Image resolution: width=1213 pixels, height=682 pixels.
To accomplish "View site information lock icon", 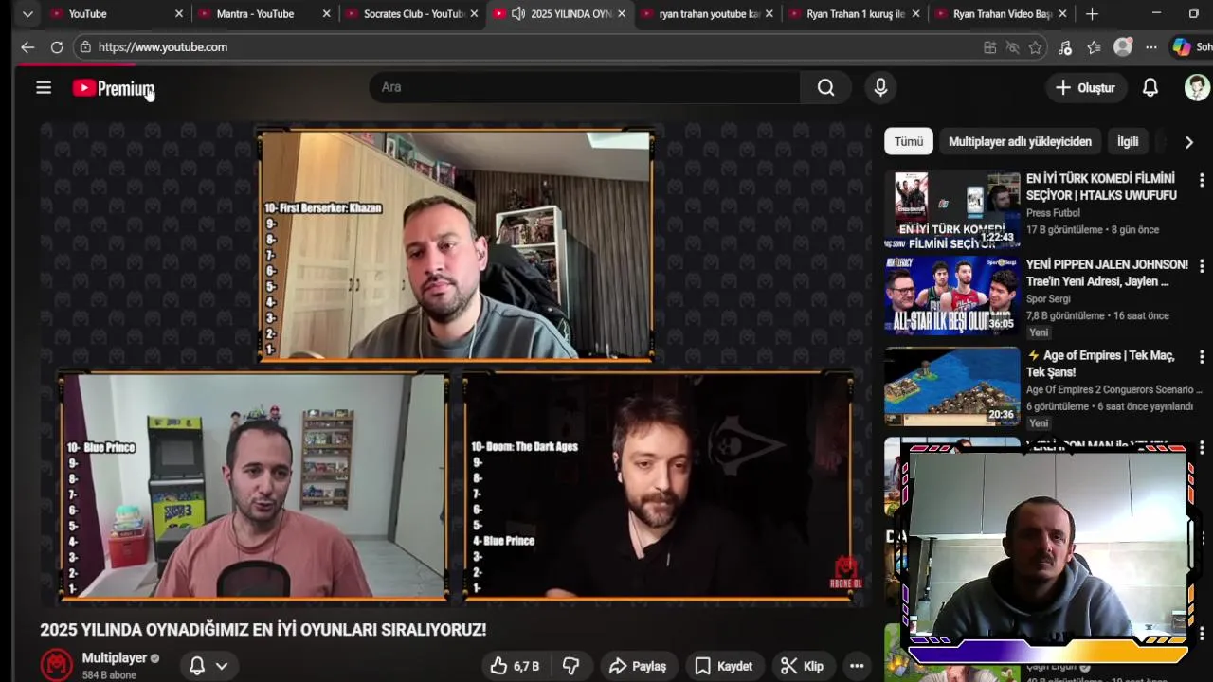I will 85,47.
